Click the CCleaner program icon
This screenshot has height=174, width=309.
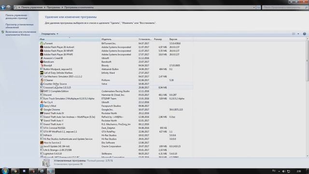42,80
